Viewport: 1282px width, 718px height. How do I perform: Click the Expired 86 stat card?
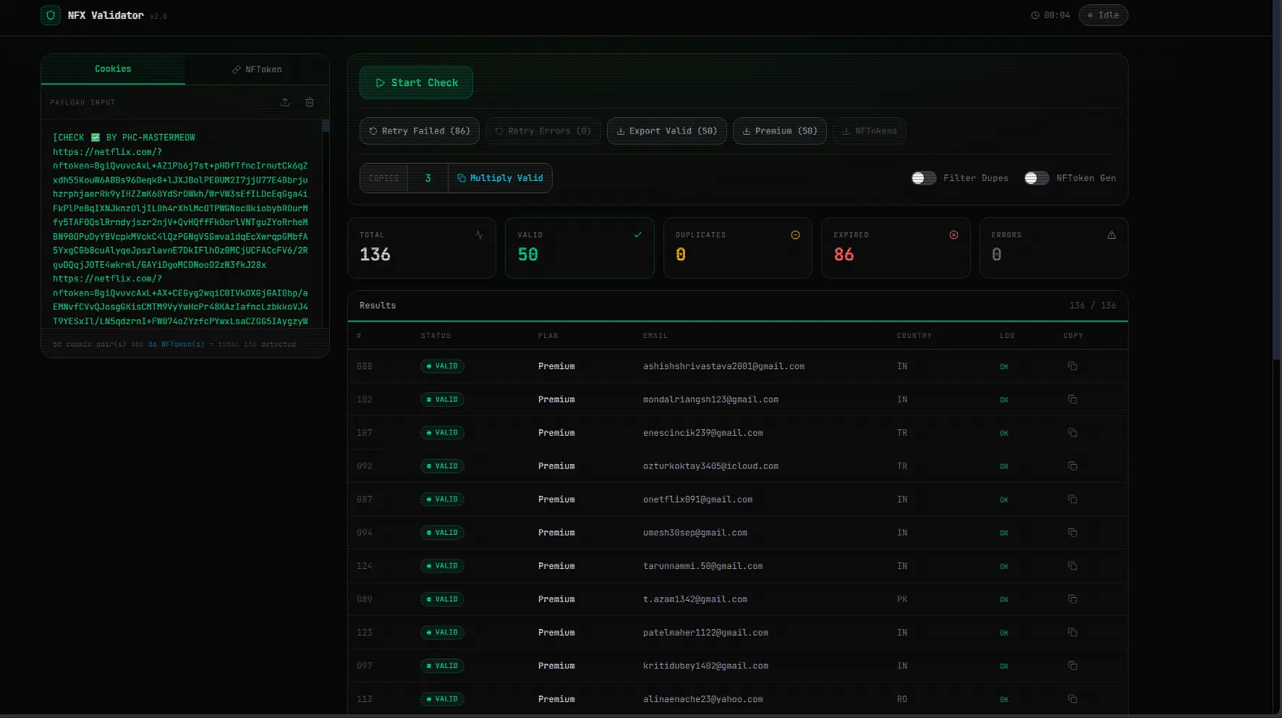(x=896, y=248)
